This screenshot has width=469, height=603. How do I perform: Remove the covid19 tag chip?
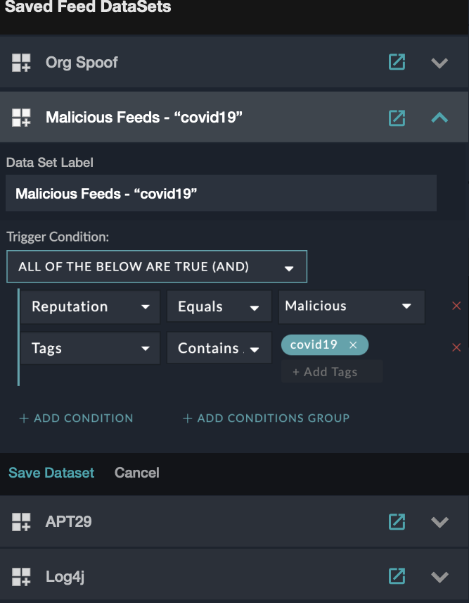pyautogui.click(x=353, y=345)
